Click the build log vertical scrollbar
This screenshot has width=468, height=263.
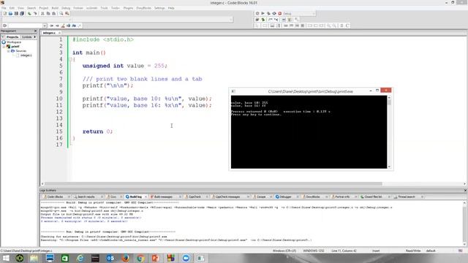pyautogui.click(x=464, y=224)
